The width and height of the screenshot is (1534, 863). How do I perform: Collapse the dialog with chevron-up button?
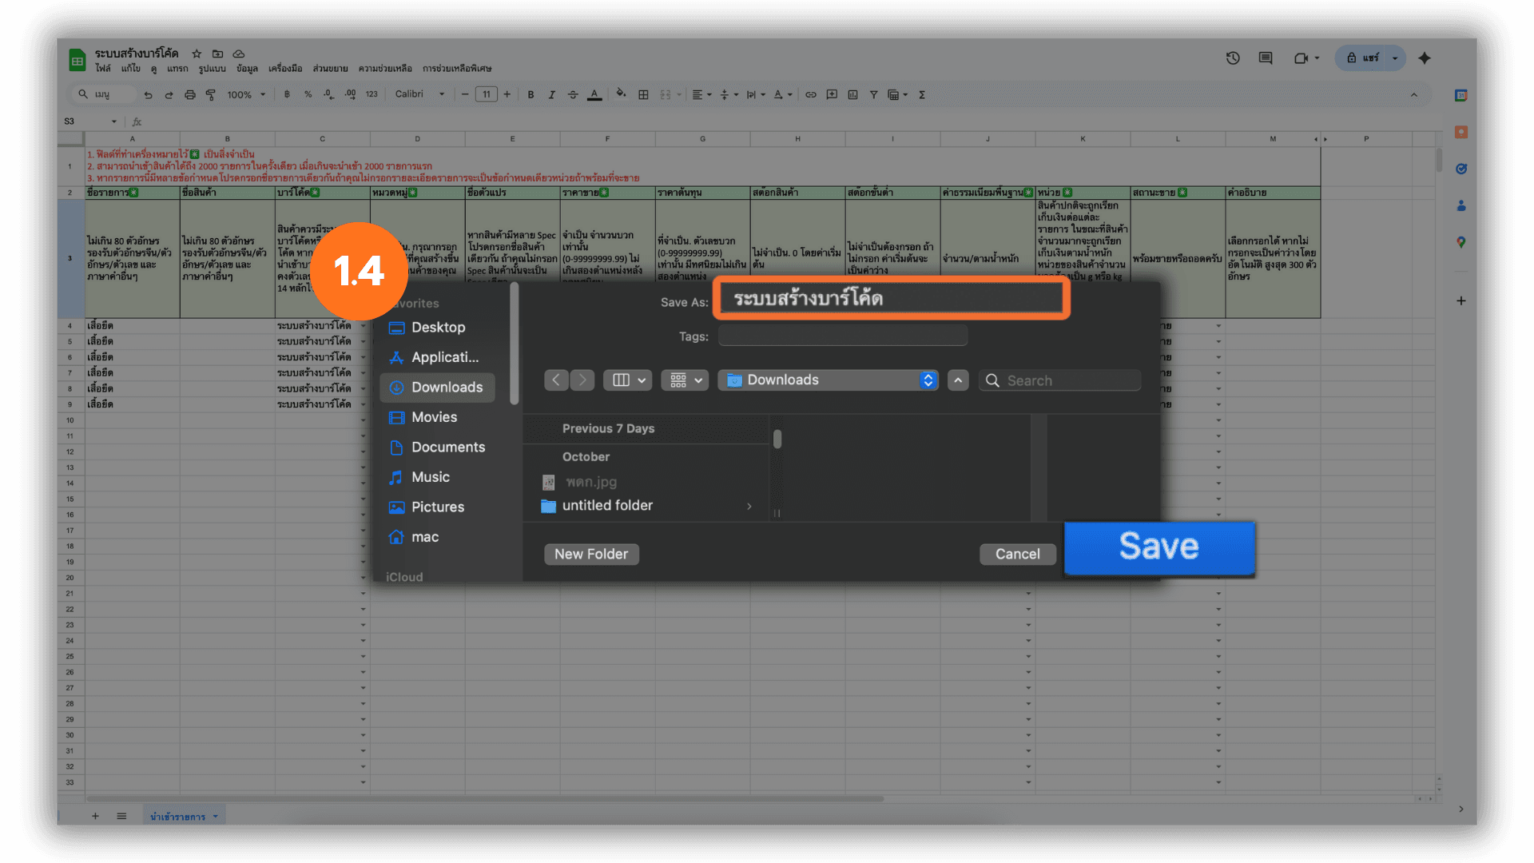click(958, 380)
